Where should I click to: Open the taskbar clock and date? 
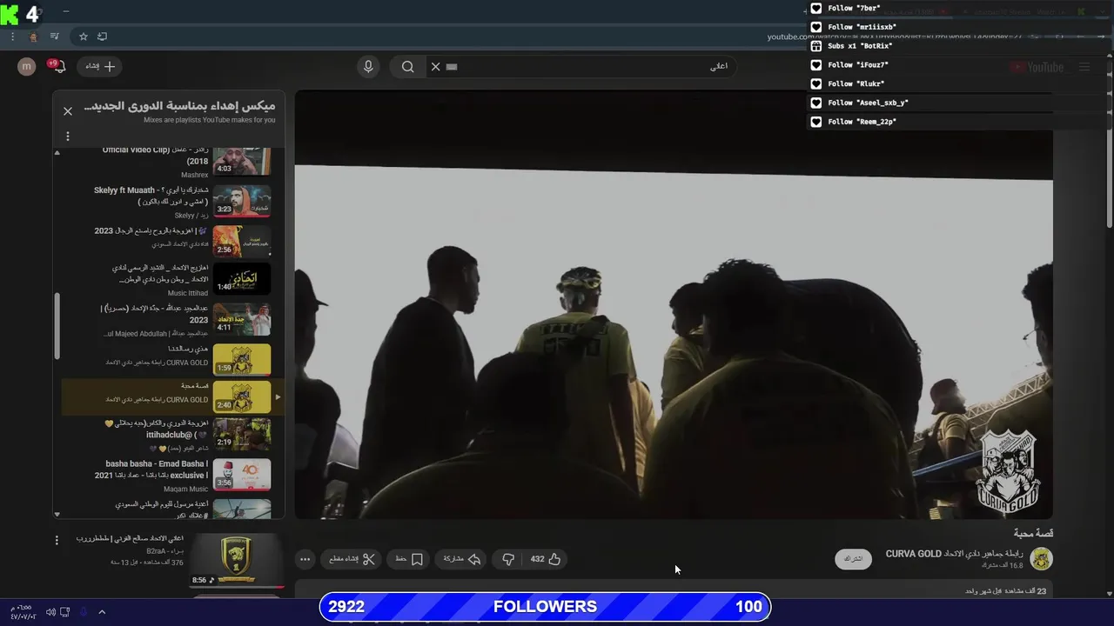point(23,611)
